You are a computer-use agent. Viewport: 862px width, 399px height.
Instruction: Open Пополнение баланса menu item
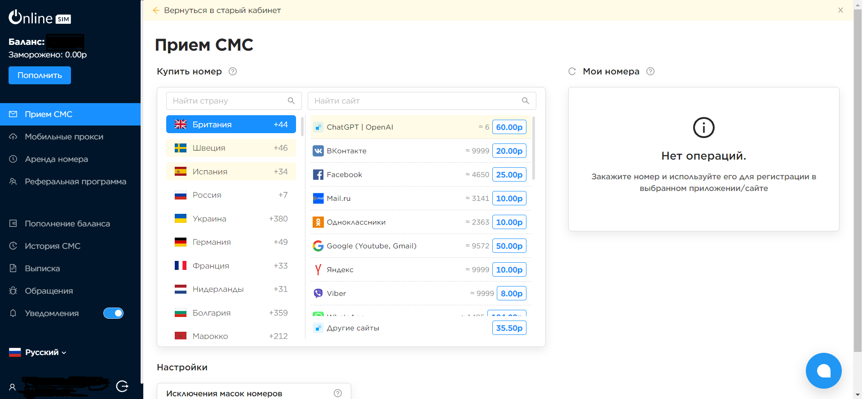click(x=70, y=224)
